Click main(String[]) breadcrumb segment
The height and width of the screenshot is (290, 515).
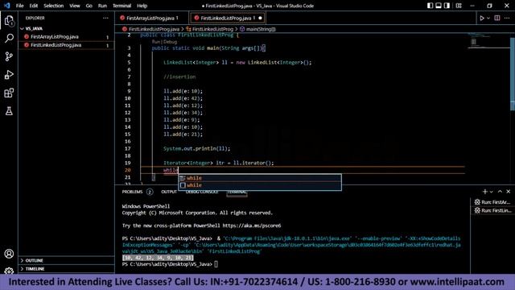261,29
